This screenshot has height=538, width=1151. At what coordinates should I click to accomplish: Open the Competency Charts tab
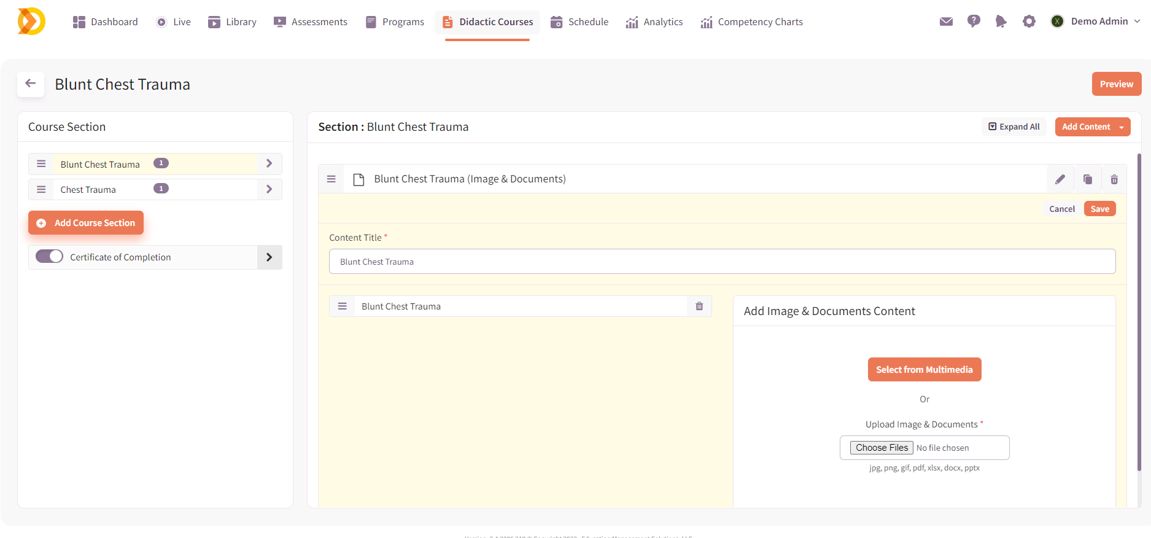point(752,22)
